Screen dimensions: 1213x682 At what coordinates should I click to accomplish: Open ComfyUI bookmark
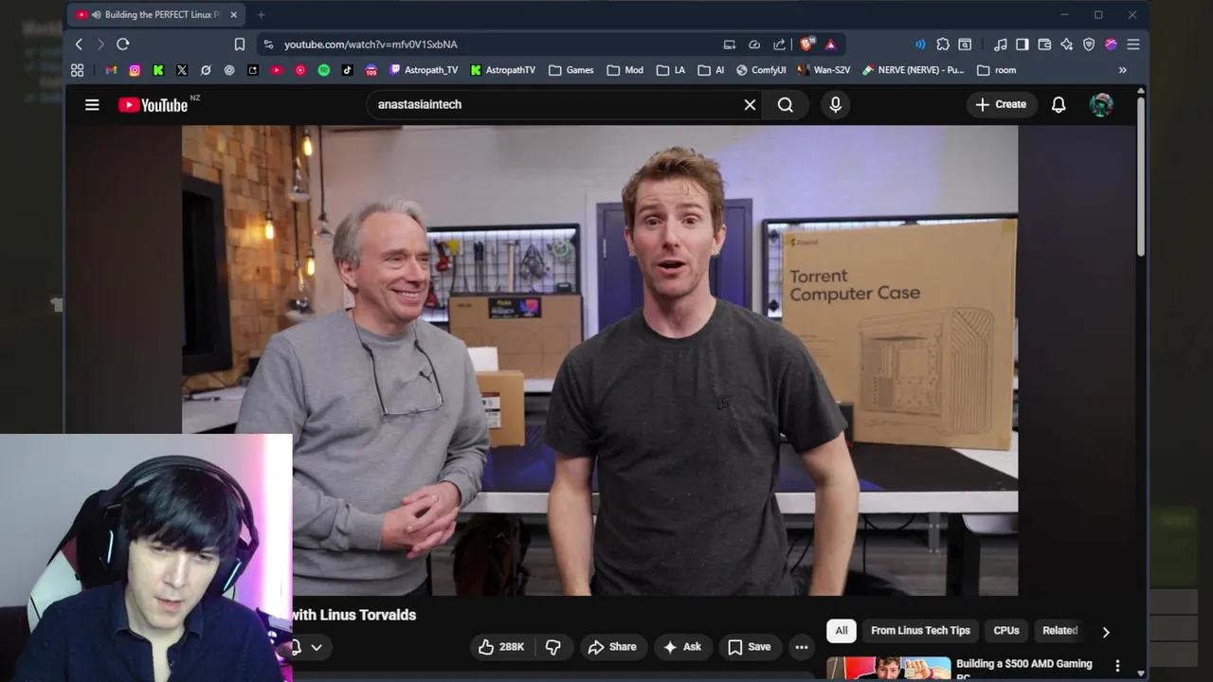(760, 70)
